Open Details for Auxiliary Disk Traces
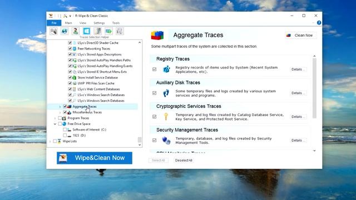This screenshot has width=356, height=200. click(298, 93)
